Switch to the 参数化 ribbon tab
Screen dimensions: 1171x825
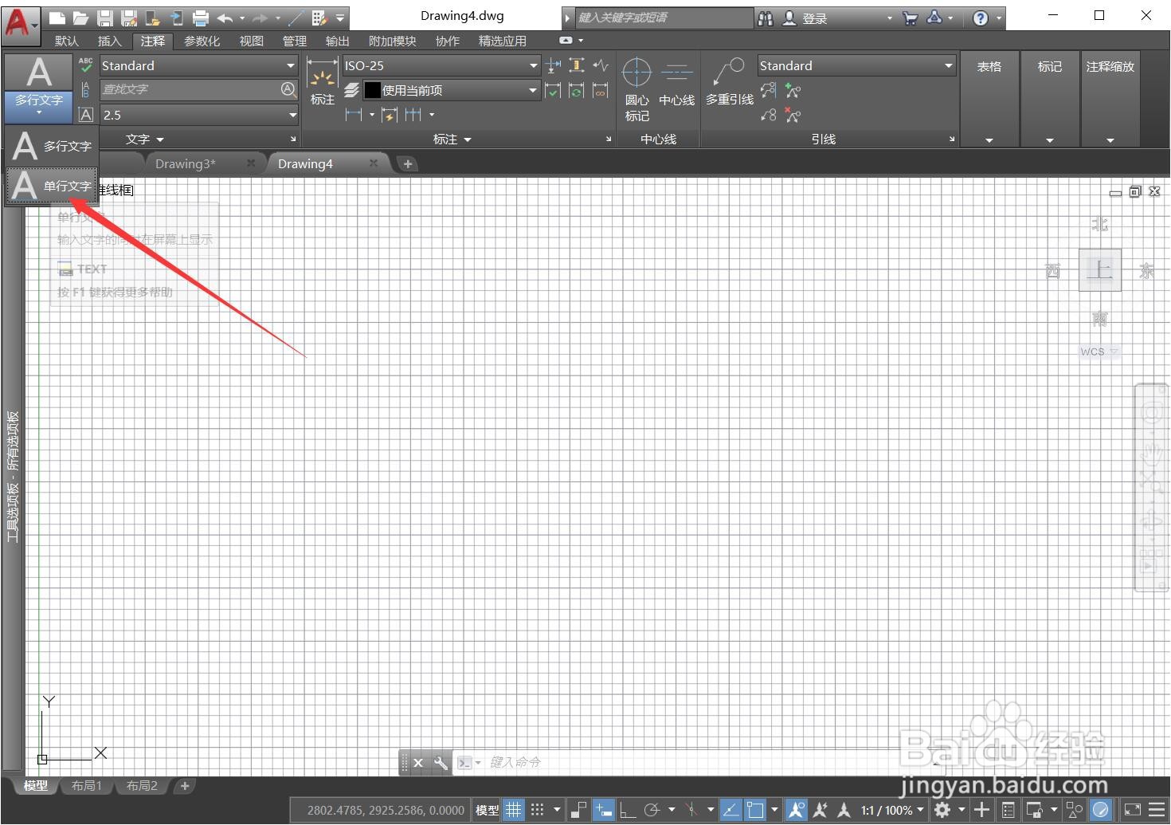tap(202, 41)
